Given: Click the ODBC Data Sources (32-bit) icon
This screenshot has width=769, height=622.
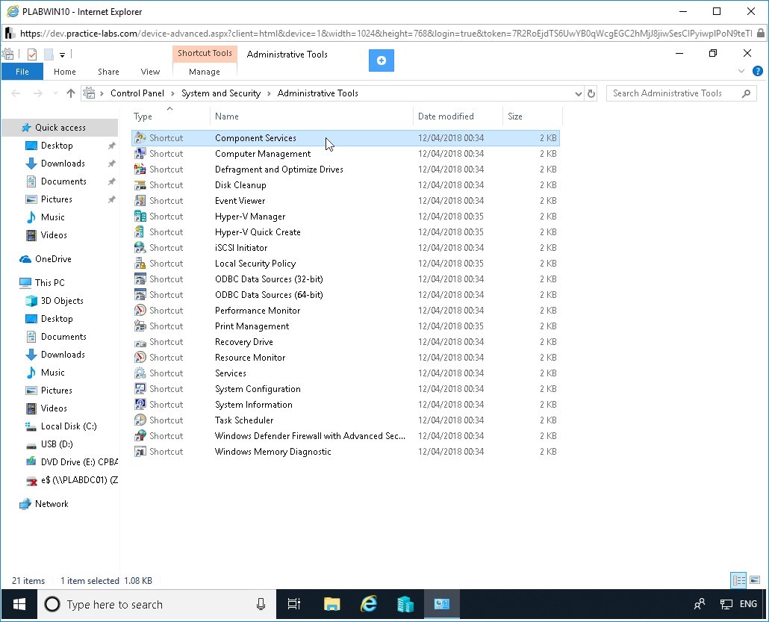Looking at the screenshot, I should [140, 279].
